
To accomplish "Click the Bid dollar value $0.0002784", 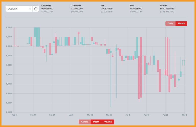I will click(x=136, y=12).
